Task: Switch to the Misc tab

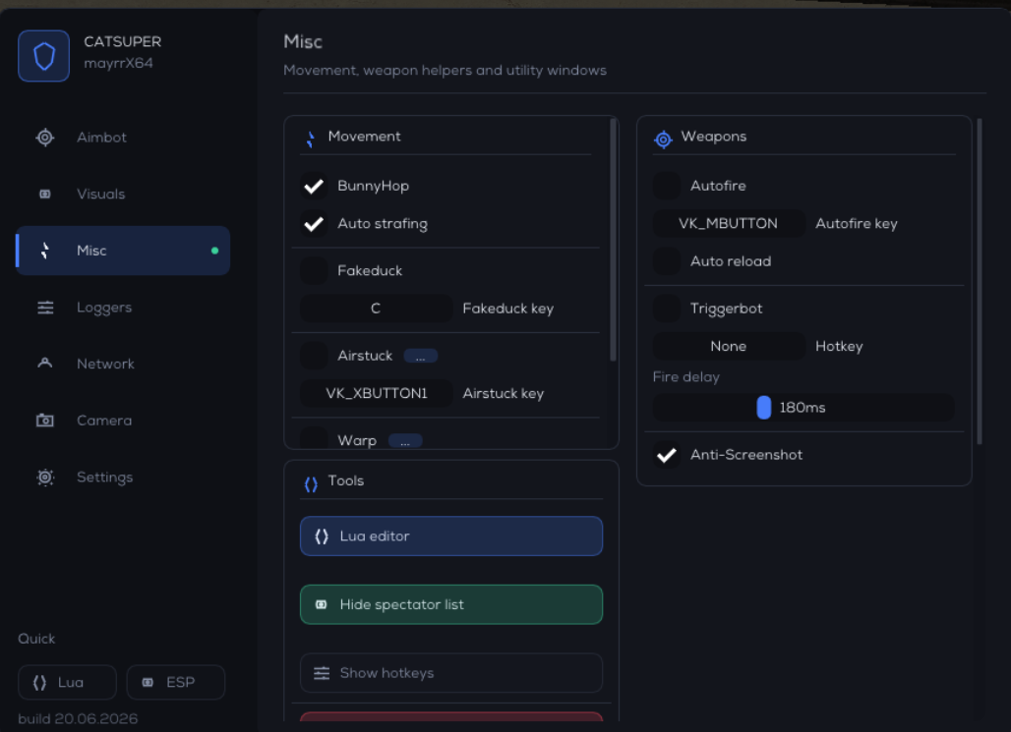Action: click(123, 251)
